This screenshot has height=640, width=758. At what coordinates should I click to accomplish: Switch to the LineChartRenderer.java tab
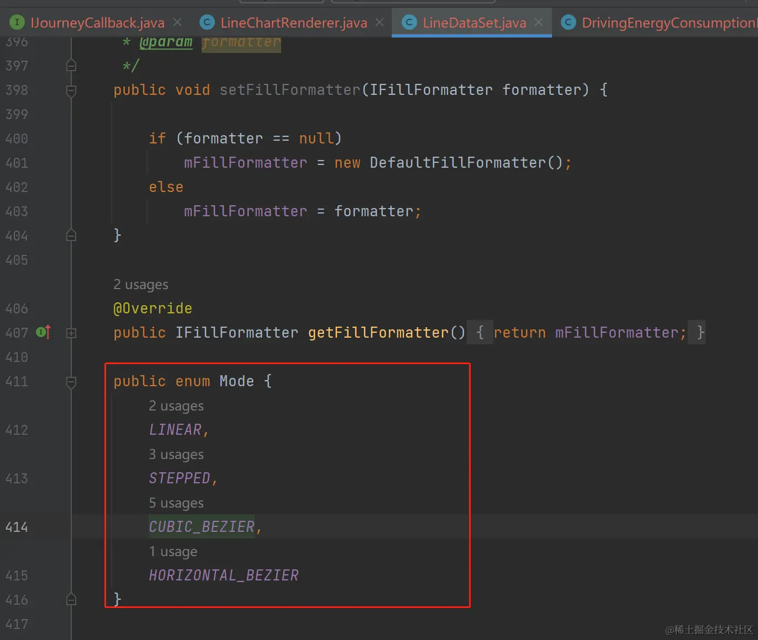(293, 23)
